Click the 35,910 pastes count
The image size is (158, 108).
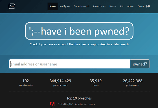(x=96, y=81)
